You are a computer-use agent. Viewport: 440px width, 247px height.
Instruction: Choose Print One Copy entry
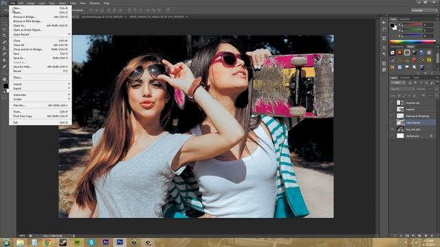(41, 116)
